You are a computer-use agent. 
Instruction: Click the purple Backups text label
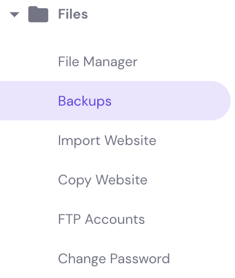[85, 101]
